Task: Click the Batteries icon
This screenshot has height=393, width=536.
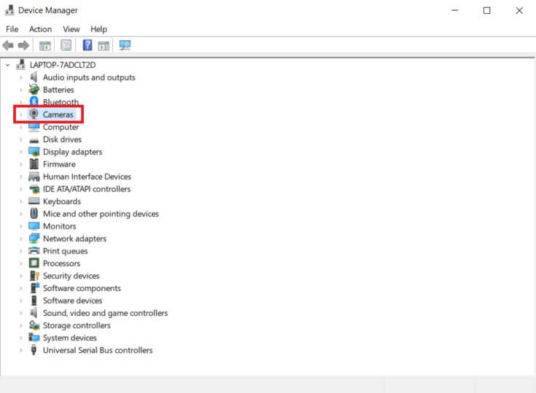Action: pyautogui.click(x=34, y=90)
